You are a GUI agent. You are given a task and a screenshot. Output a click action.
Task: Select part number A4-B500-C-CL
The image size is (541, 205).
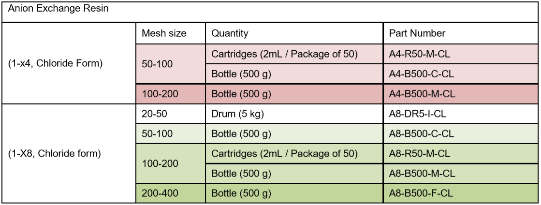point(421,74)
